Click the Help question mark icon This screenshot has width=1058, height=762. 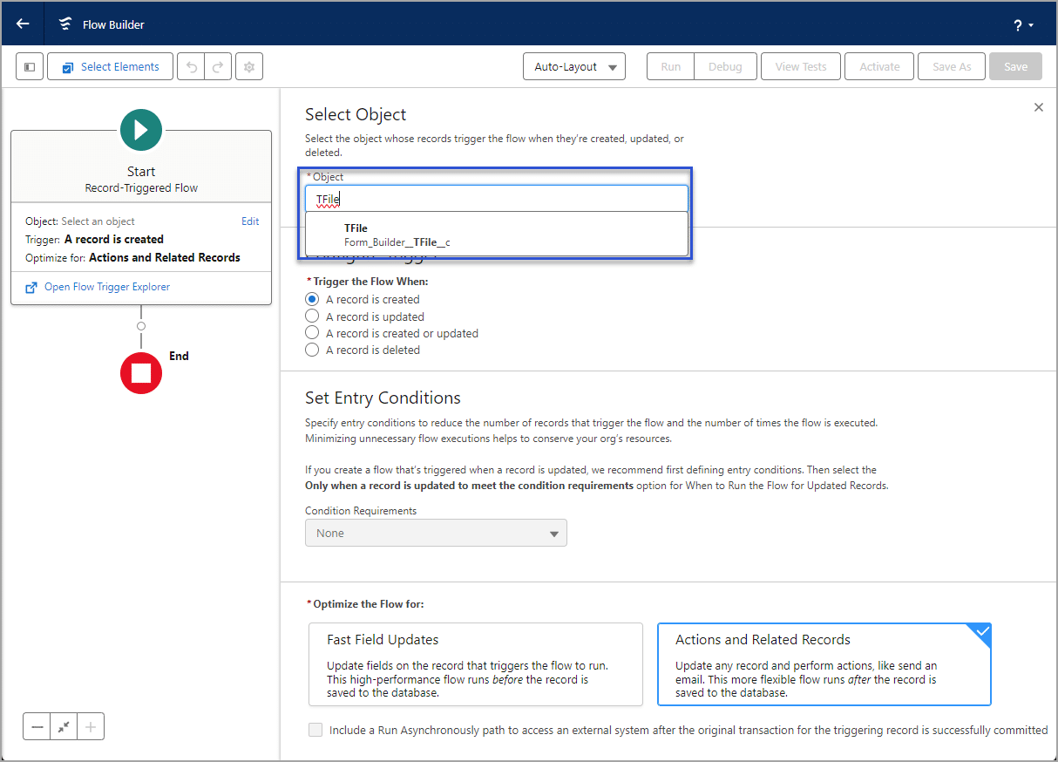pos(1018,24)
